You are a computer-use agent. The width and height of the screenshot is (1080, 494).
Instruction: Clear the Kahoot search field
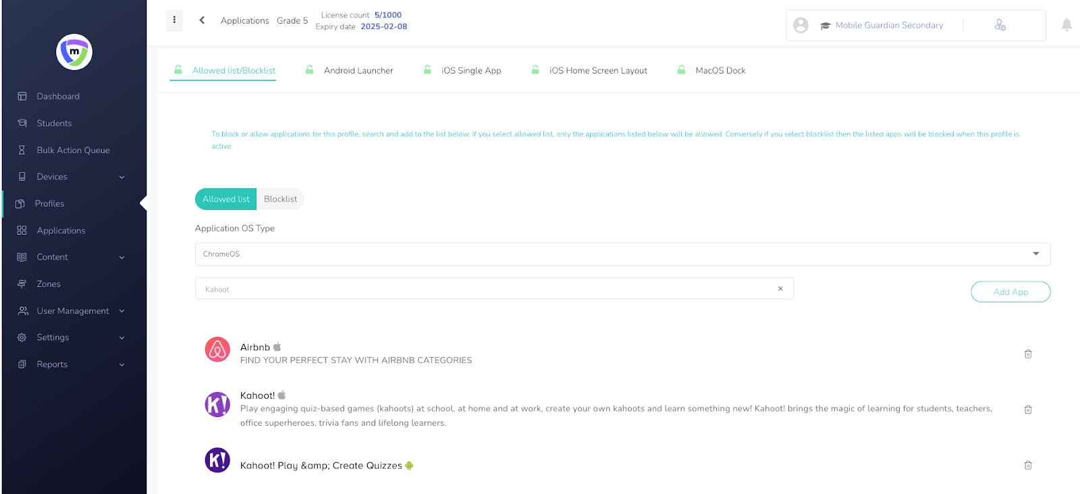(x=780, y=289)
